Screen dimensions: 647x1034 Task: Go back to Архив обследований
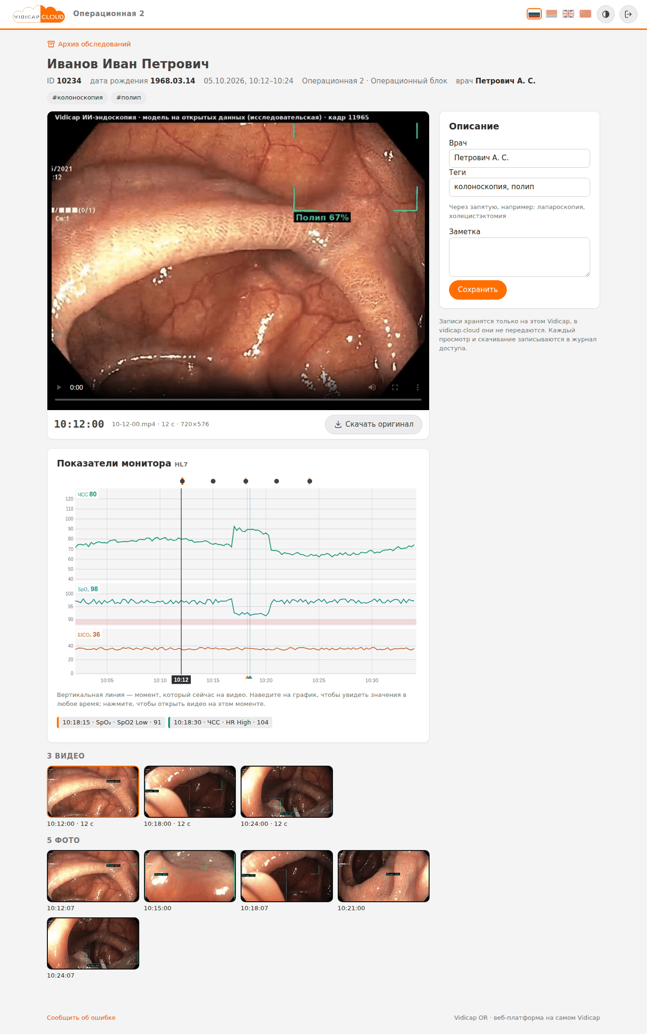tap(89, 44)
